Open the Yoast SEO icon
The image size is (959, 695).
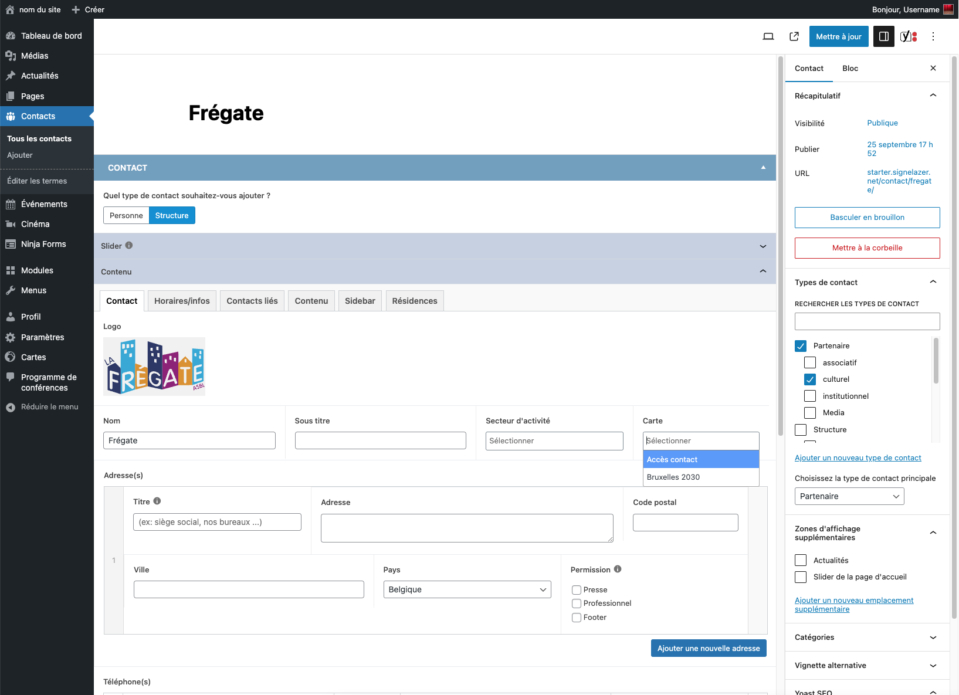908,36
